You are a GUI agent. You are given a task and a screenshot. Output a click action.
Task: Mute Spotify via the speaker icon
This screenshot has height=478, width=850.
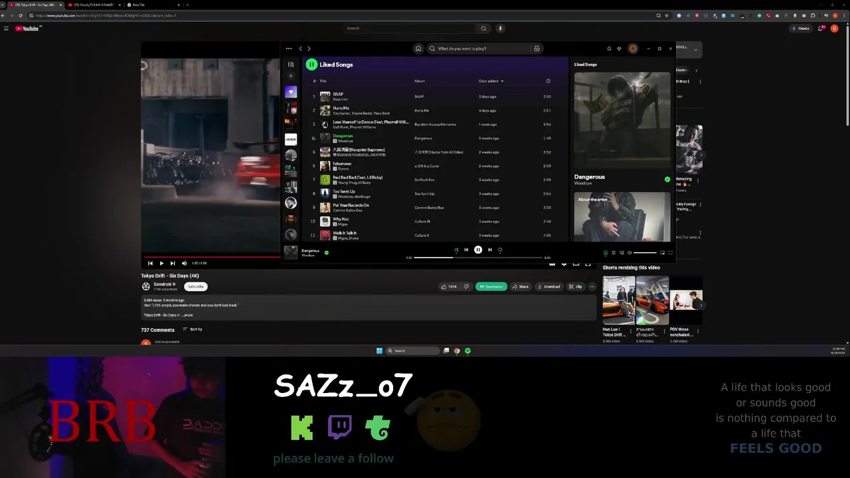(630, 252)
